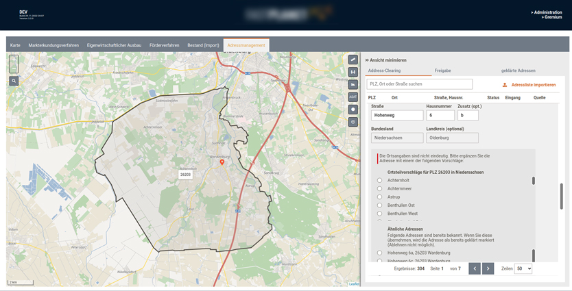Open the Förderverfahren tab
The image size is (572, 291).
(164, 45)
